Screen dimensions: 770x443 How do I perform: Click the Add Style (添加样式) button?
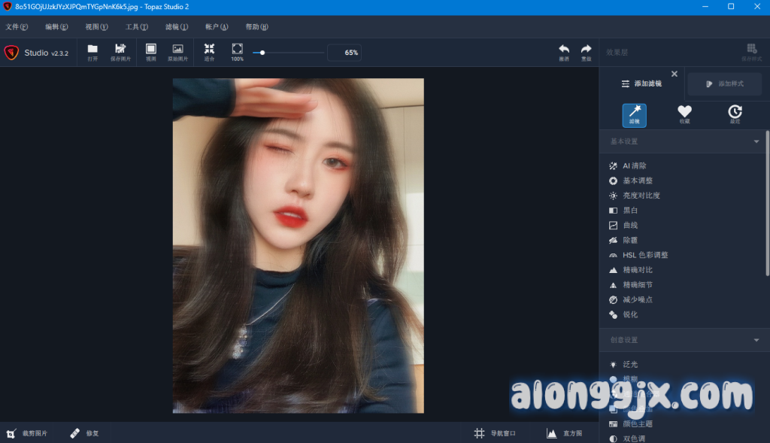click(724, 83)
